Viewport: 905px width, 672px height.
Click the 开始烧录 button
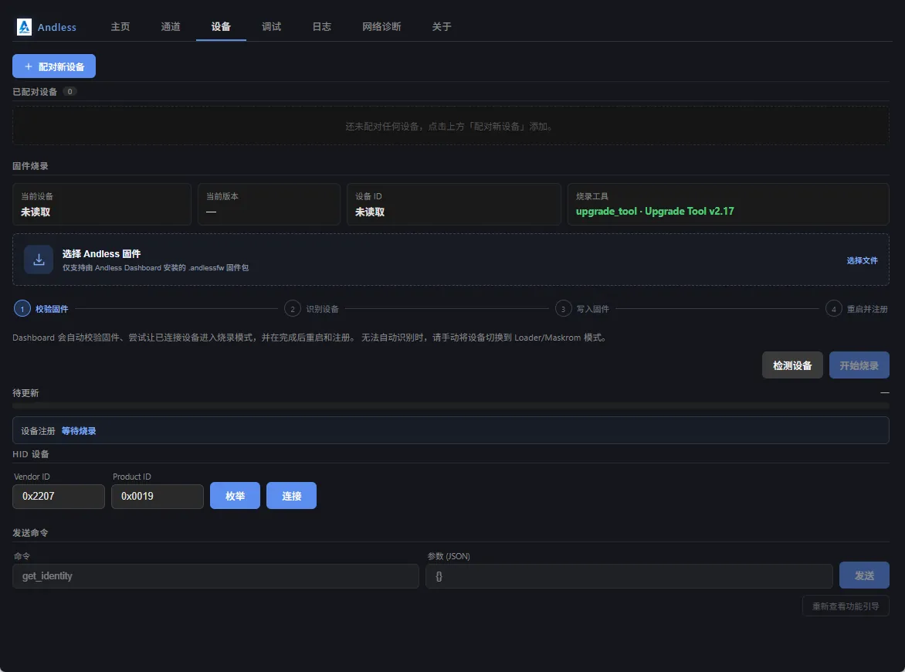point(859,365)
